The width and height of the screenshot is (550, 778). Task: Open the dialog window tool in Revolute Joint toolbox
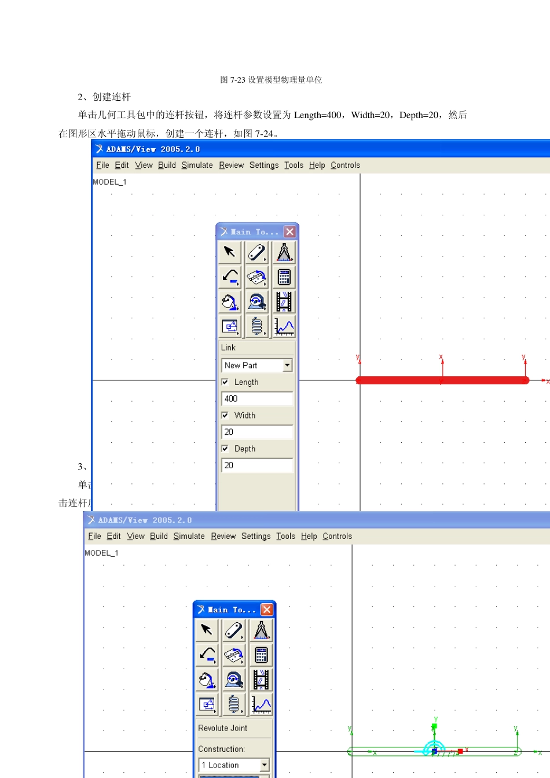(207, 704)
